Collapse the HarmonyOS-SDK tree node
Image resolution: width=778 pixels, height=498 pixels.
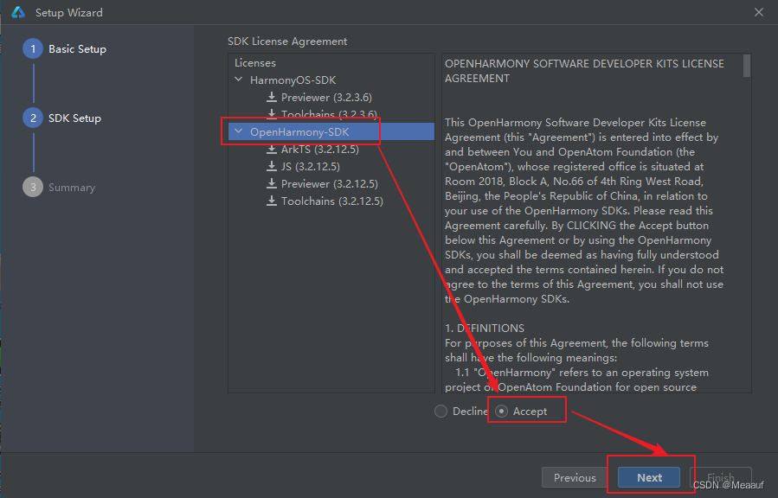[x=239, y=80]
